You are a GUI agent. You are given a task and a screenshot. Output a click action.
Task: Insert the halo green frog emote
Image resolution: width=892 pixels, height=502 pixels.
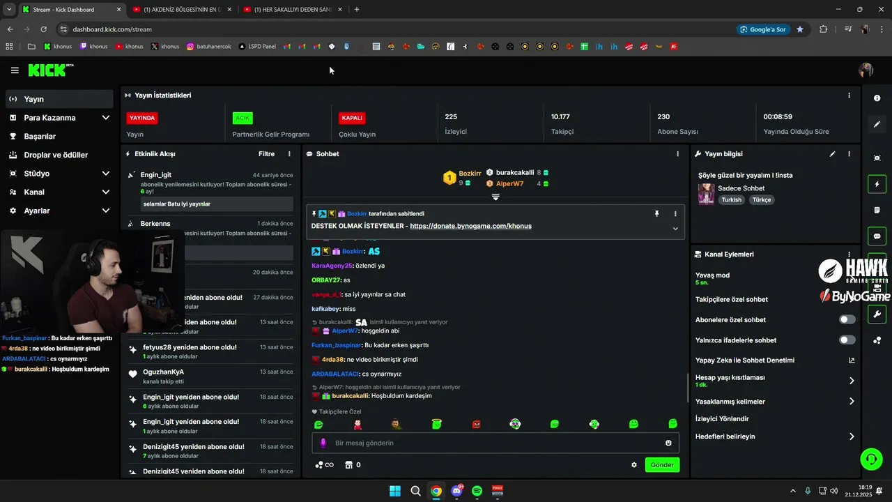click(437, 424)
